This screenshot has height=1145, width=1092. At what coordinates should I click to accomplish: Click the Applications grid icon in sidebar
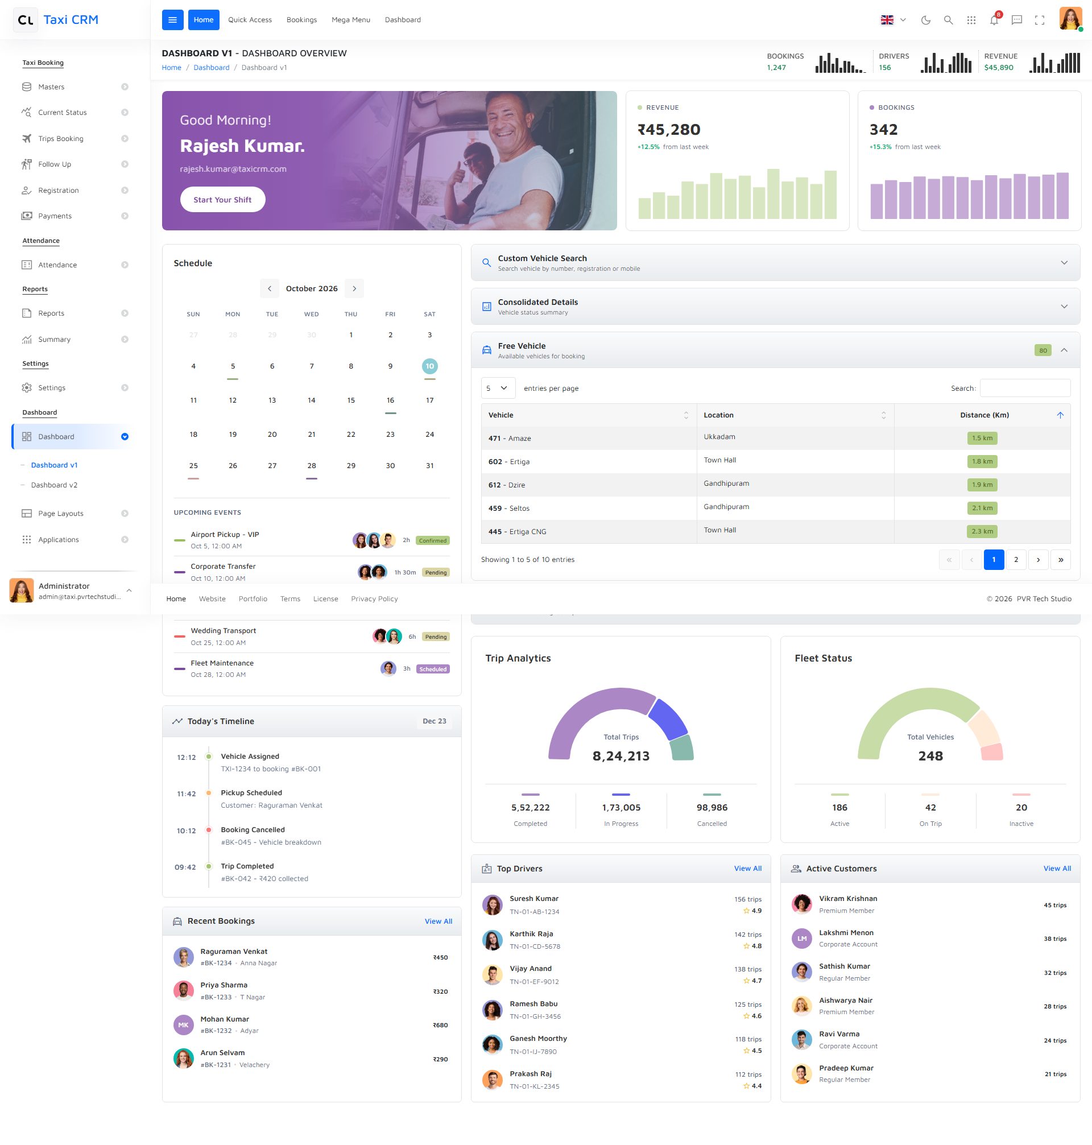27,540
